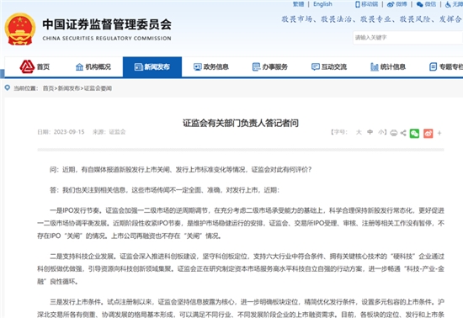Switch to traditional Chinese 繁體
Viewport: 463px width, 318px height.
[298, 4]
